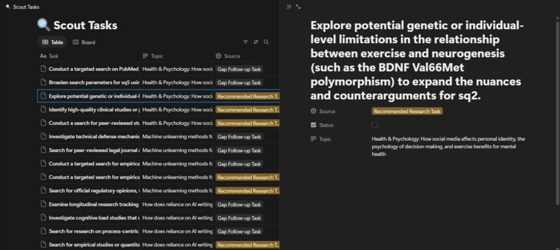Open Search for empirical studies or quantitative task

[x=94, y=245]
